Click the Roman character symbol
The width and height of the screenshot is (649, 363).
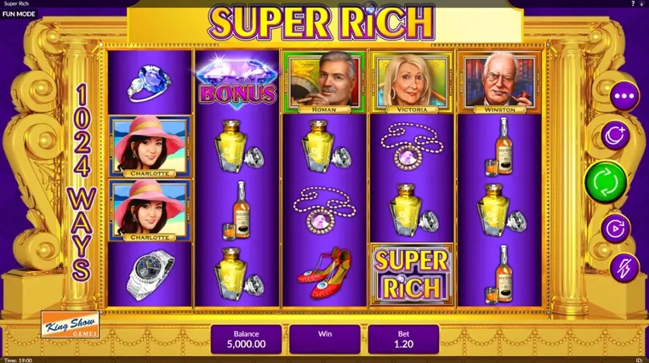pos(324,82)
